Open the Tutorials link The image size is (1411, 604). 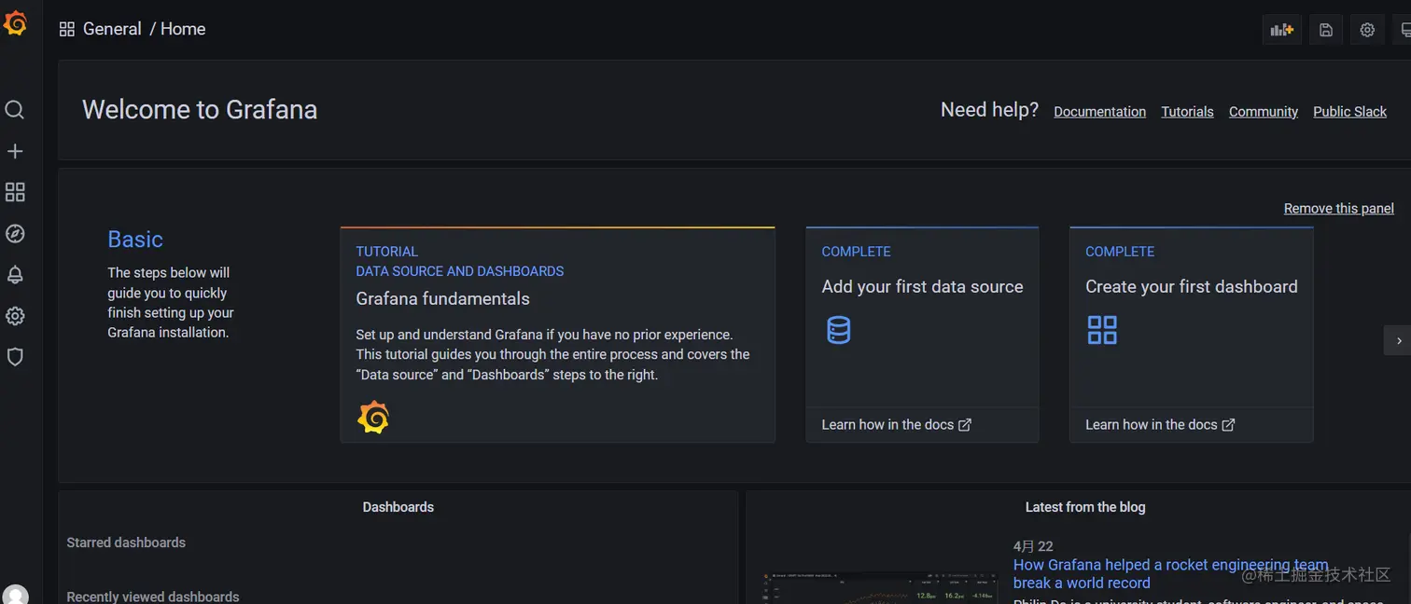point(1187,112)
